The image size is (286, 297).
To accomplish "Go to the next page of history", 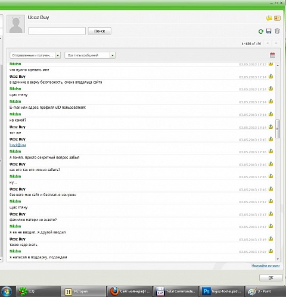I will click(x=276, y=43).
